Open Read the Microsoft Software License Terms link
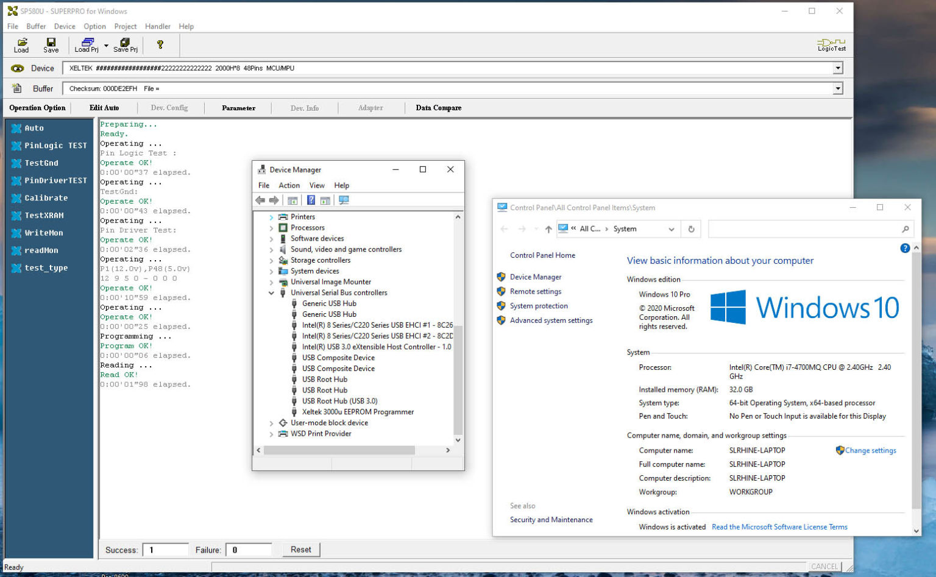Image resolution: width=936 pixels, height=577 pixels. [x=779, y=527]
